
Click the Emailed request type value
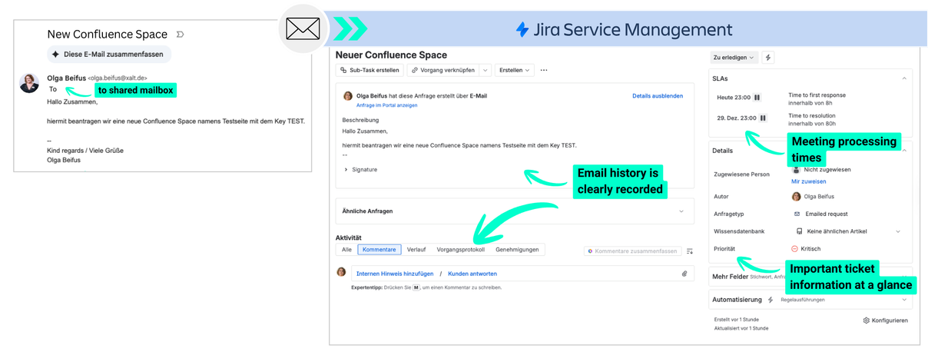click(x=820, y=214)
